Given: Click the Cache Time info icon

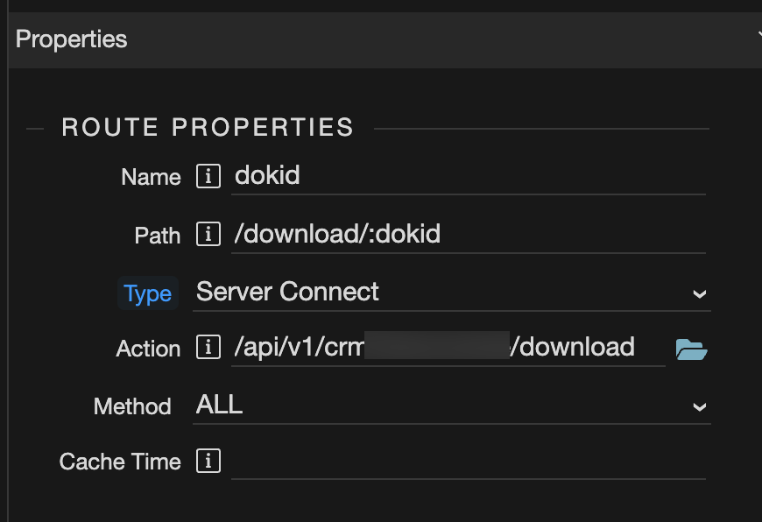Looking at the screenshot, I should pyautogui.click(x=208, y=461).
